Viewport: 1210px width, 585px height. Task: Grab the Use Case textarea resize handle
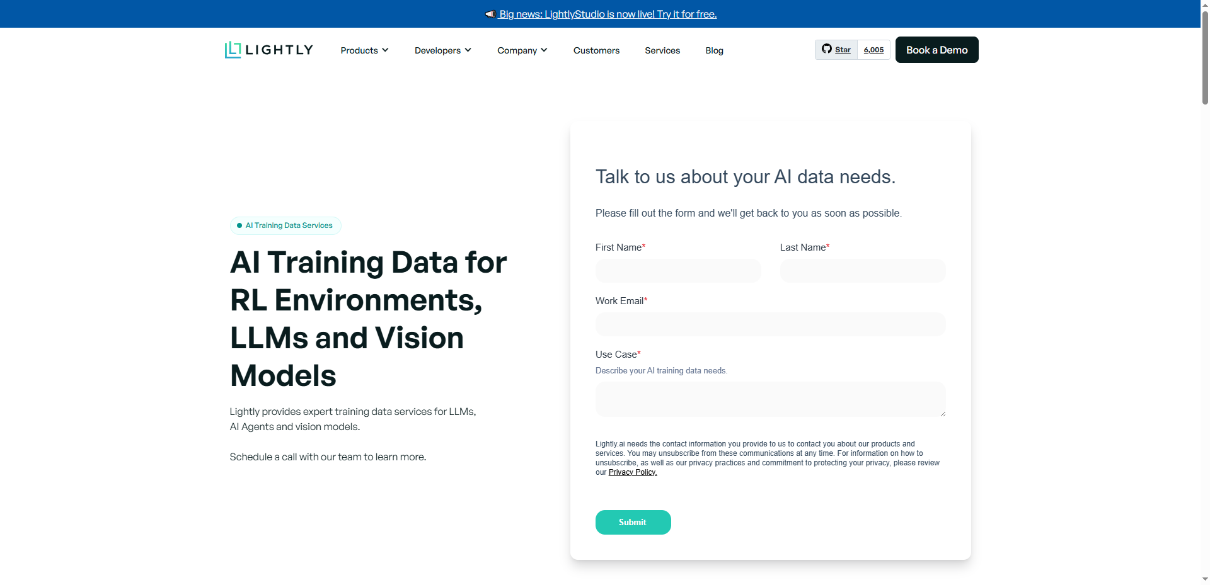pyautogui.click(x=943, y=414)
